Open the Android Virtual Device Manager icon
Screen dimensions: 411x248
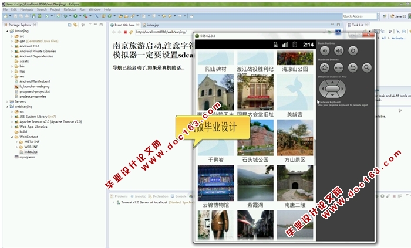click(39, 16)
